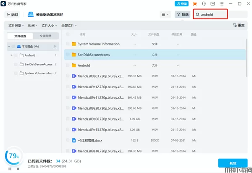Click the blue 恢复 recover button
The height and width of the screenshot is (173, 252).
pyautogui.click(x=232, y=163)
